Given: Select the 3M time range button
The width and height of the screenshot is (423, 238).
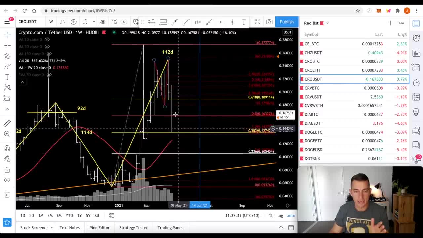Looking at the screenshot, I should pos(50,216).
